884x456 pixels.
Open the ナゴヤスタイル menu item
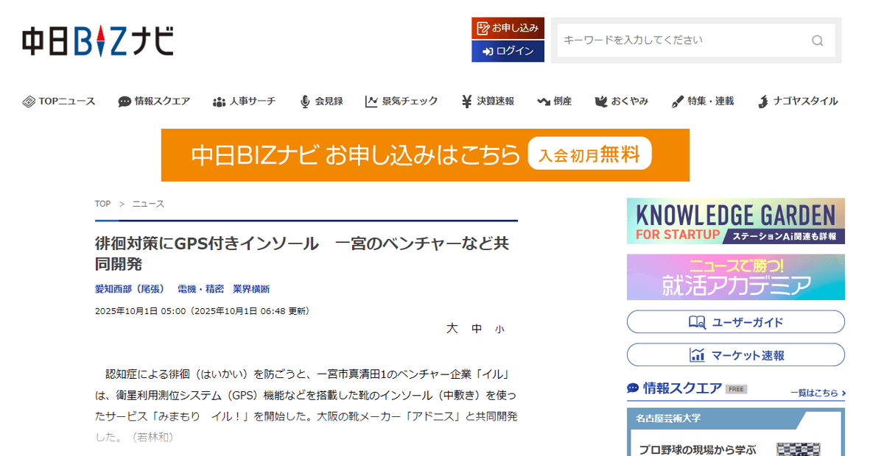(797, 101)
